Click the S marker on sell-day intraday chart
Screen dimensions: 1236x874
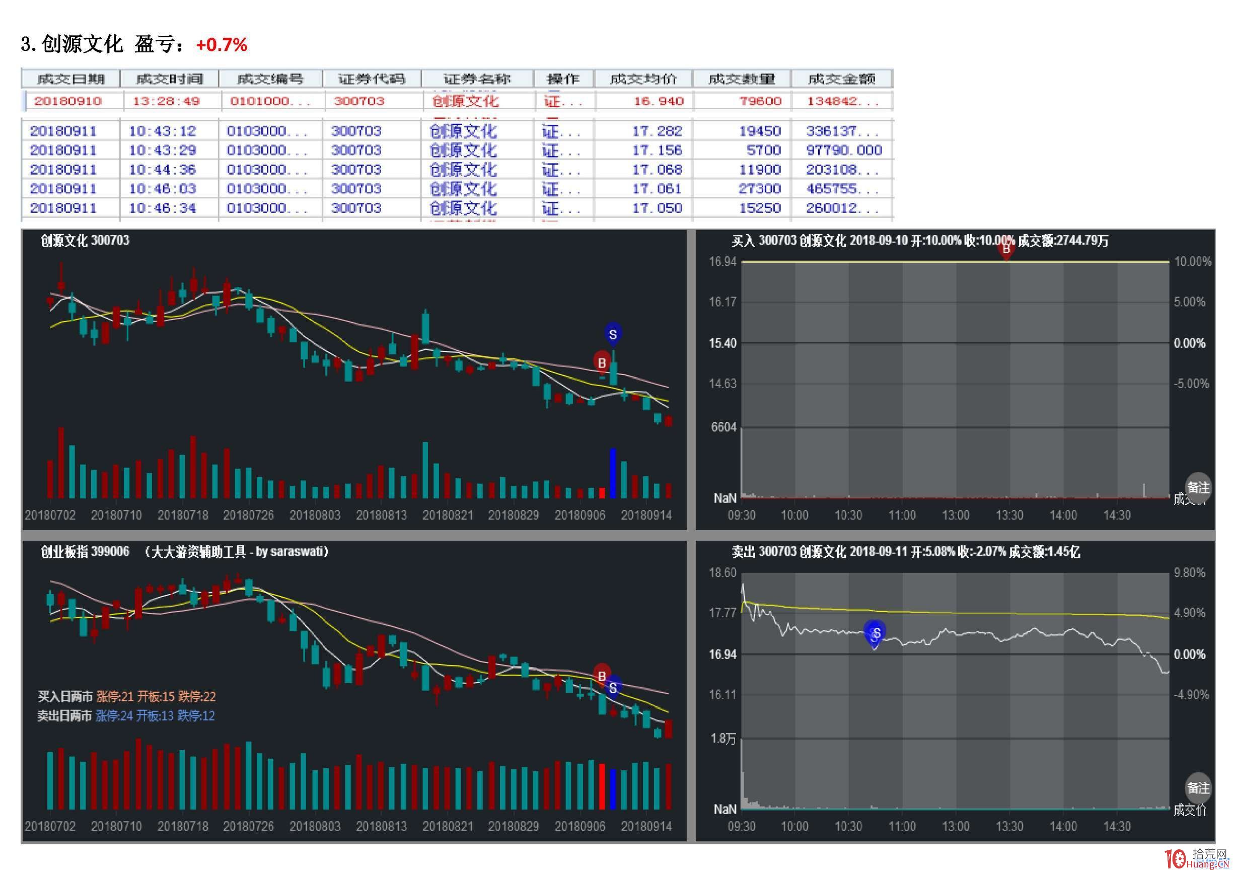coord(875,633)
